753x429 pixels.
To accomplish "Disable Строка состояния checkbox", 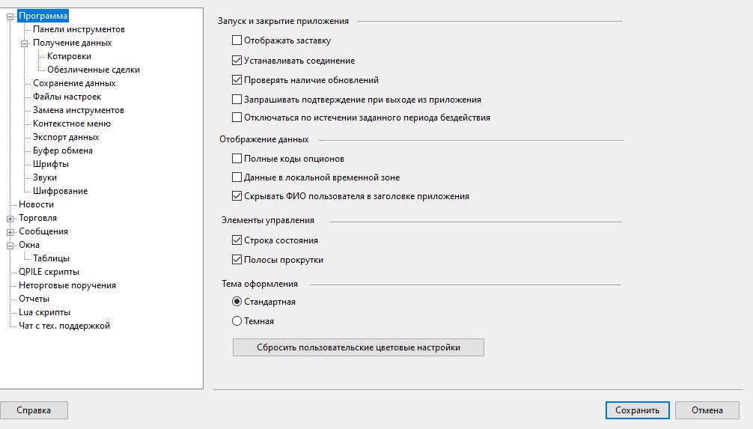I will point(237,240).
